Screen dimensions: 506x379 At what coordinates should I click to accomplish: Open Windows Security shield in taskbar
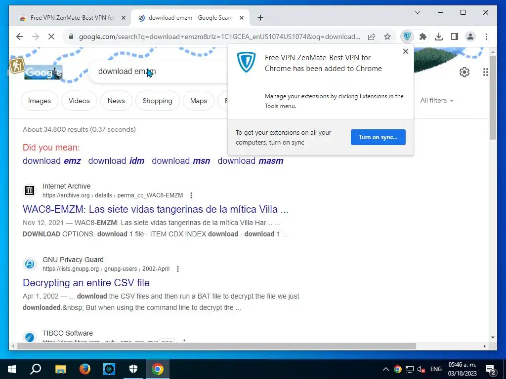tap(133, 369)
